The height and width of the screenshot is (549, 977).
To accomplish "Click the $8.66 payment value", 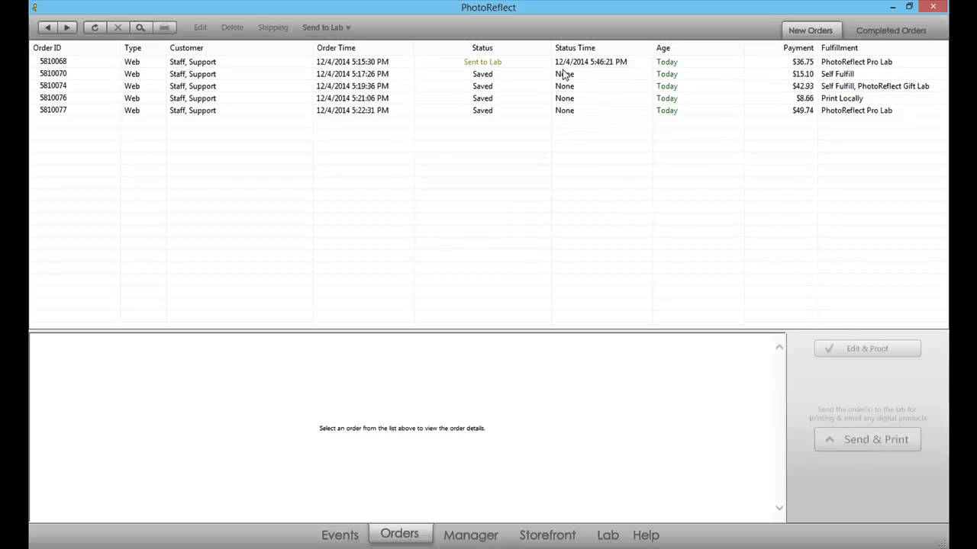I will [804, 98].
